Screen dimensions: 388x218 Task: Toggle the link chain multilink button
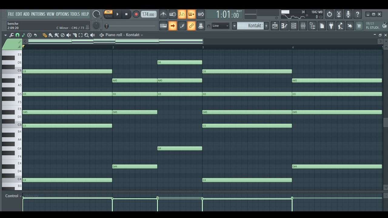[191, 26]
